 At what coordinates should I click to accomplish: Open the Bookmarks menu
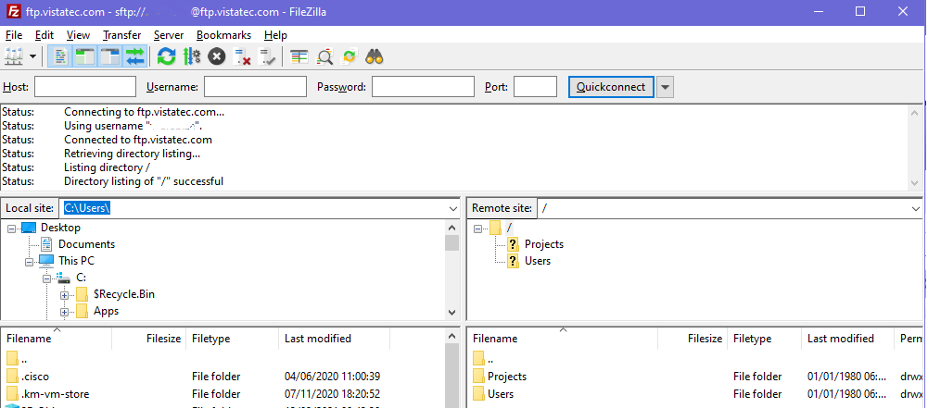223,35
